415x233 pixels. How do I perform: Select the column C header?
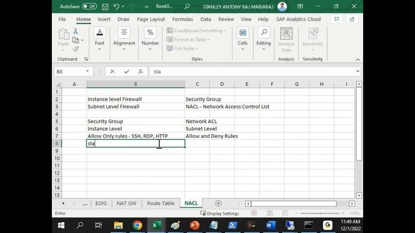tap(197, 84)
